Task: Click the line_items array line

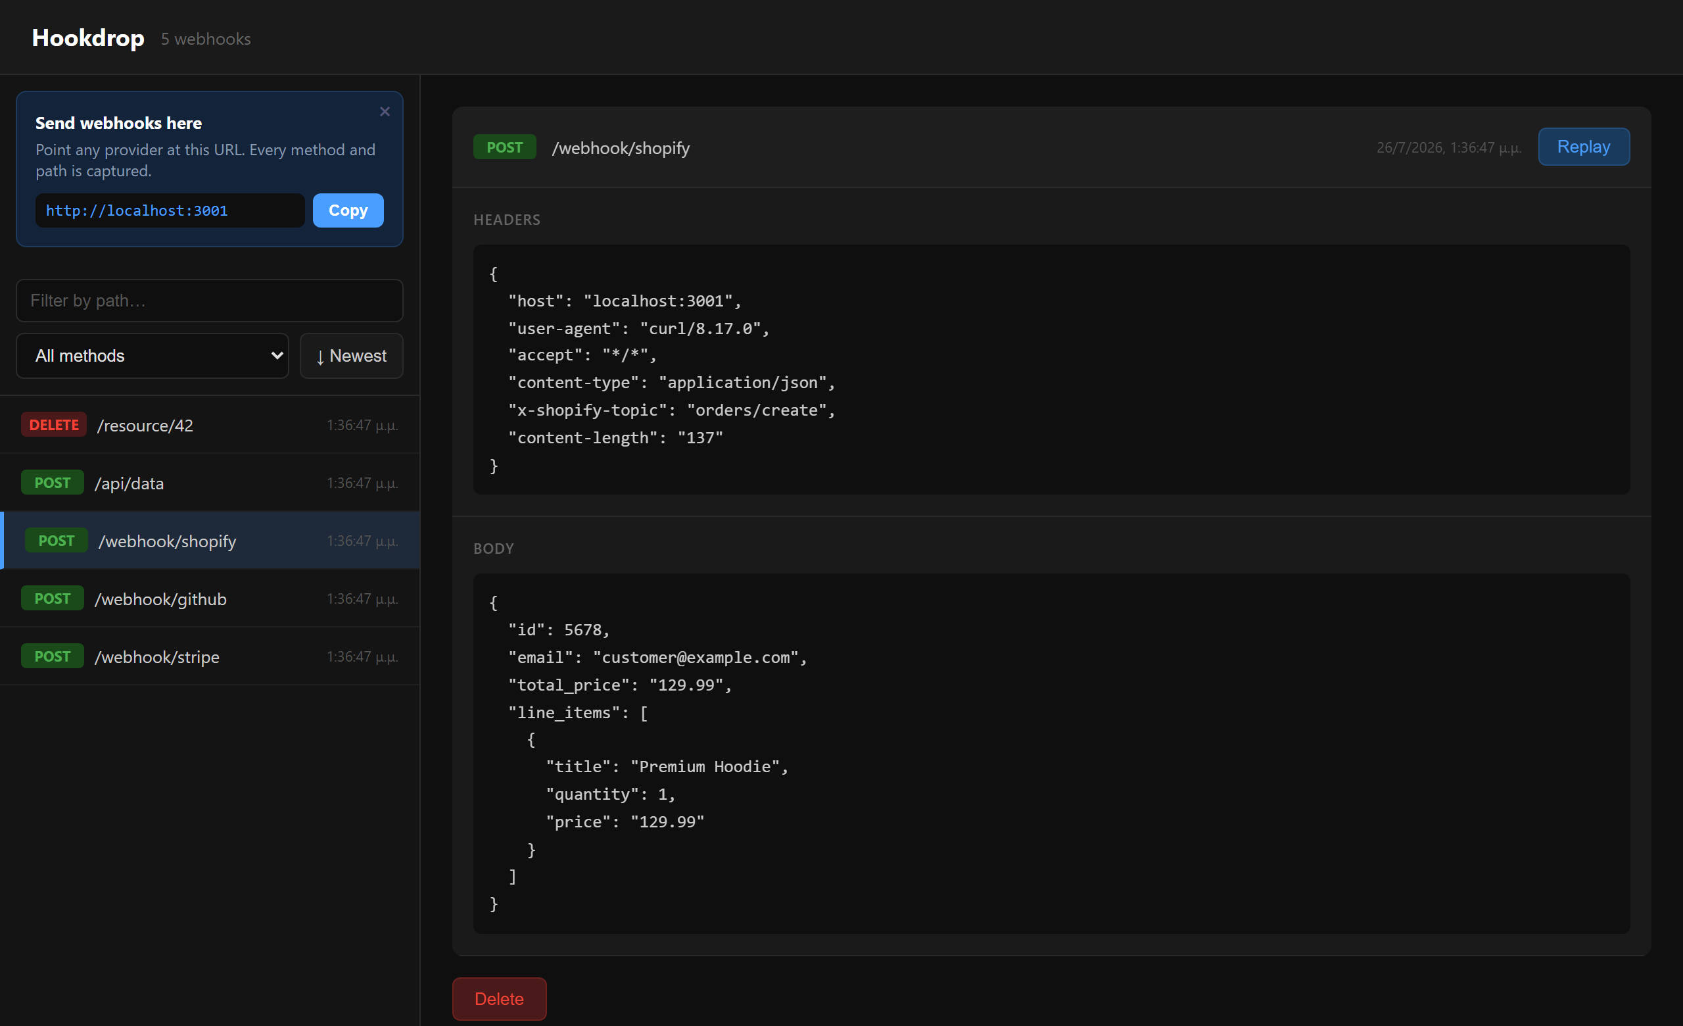Action: click(578, 713)
